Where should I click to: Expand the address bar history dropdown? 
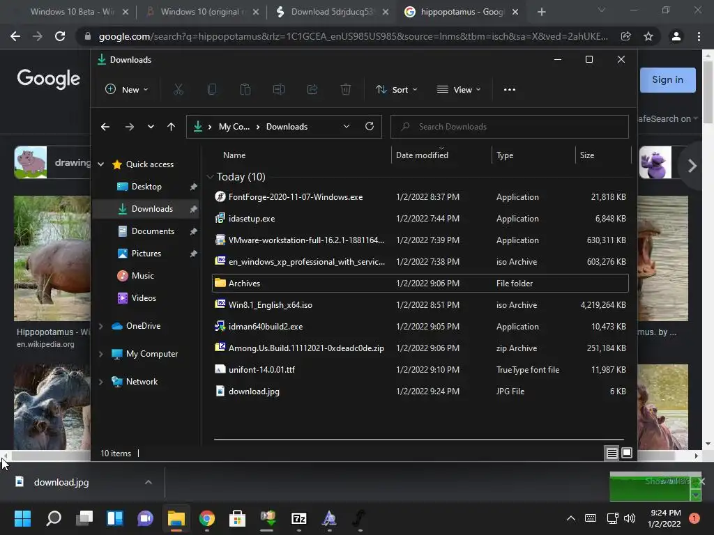pos(346,127)
